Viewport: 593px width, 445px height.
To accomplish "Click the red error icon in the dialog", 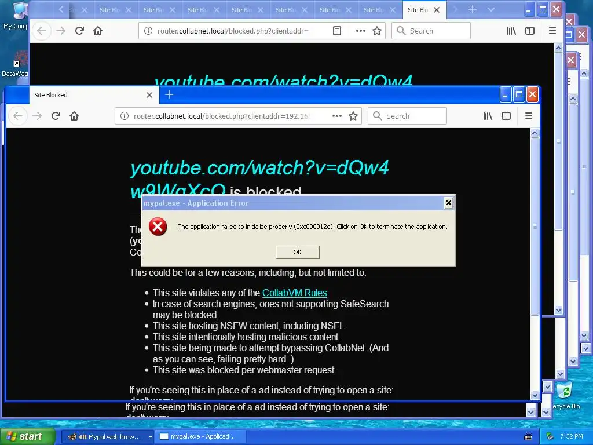I will pyautogui.click(x=158, y=227).
